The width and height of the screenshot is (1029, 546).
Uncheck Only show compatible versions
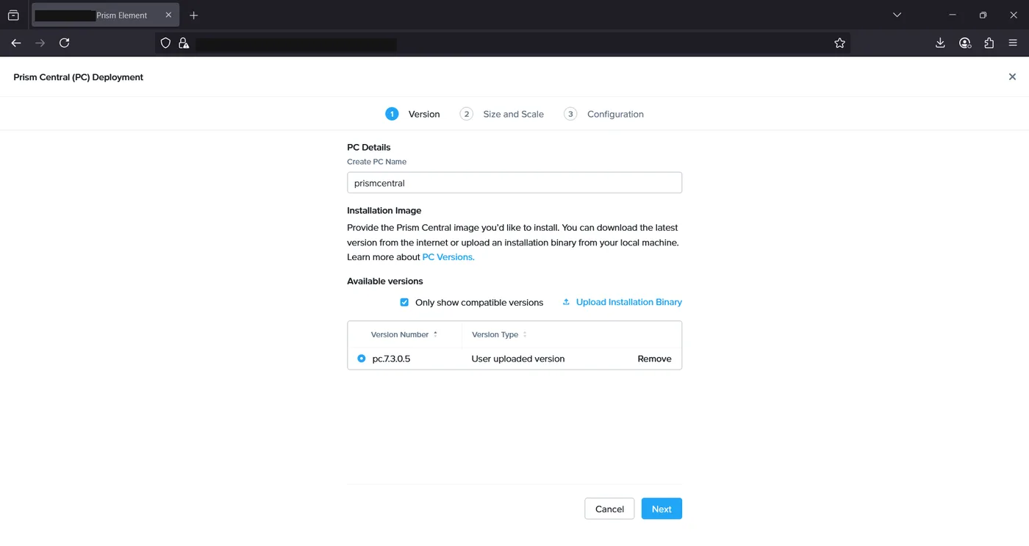point(404,302)
